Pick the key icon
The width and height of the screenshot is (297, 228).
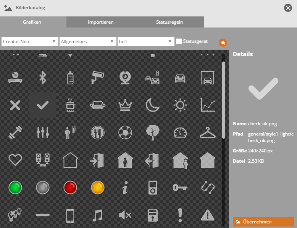180,188
